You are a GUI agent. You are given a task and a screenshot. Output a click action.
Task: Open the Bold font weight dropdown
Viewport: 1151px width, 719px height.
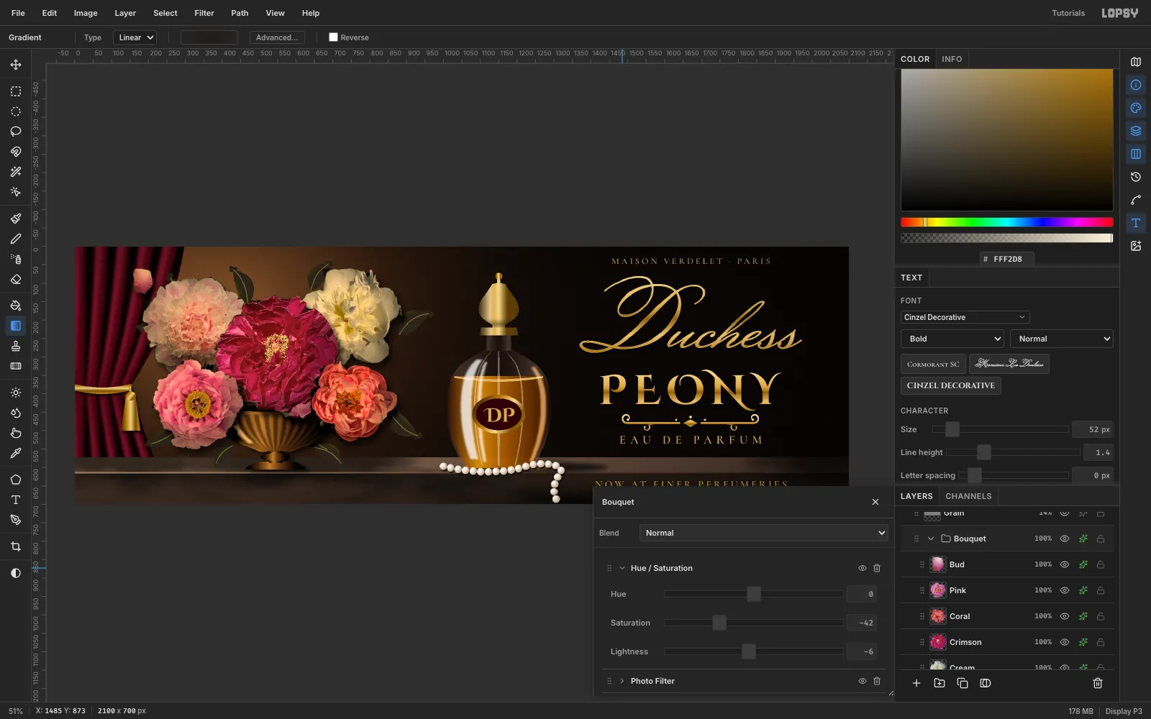[952, 339]
